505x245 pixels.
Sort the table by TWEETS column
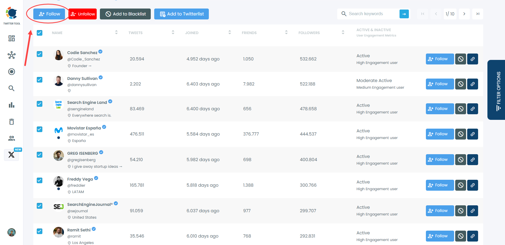[x=173, y=32]
